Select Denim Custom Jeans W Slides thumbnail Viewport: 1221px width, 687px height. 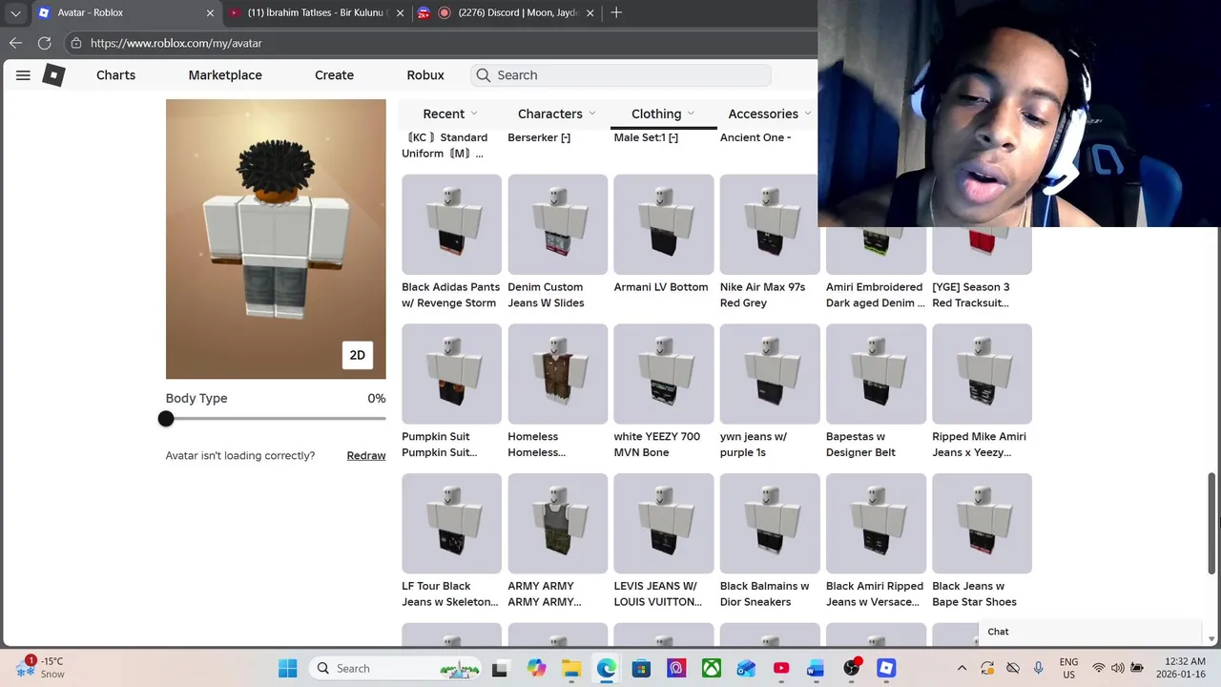(557, 224)
